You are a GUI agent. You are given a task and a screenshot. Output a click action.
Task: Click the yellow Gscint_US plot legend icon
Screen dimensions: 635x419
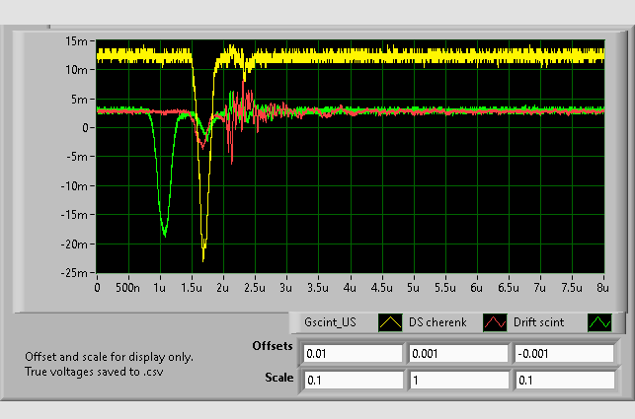pyautogui.click(x=390, y=322)
